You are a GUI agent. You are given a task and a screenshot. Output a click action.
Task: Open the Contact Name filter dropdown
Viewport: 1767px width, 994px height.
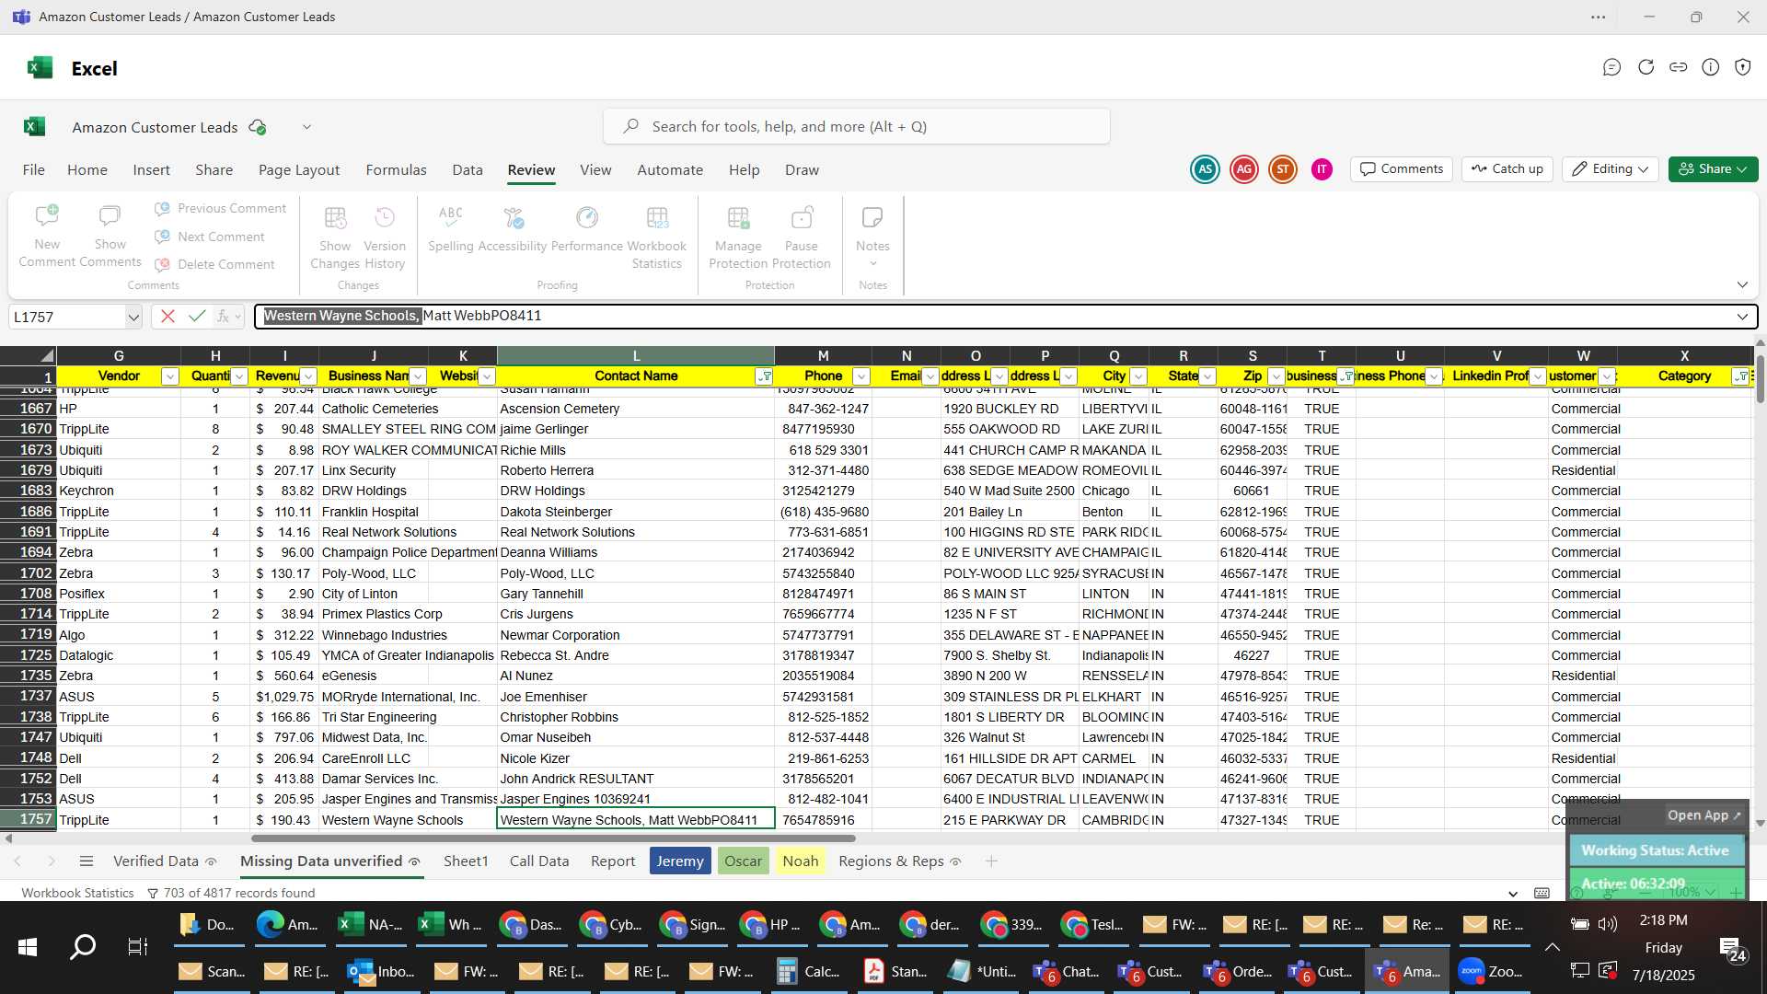764,376
